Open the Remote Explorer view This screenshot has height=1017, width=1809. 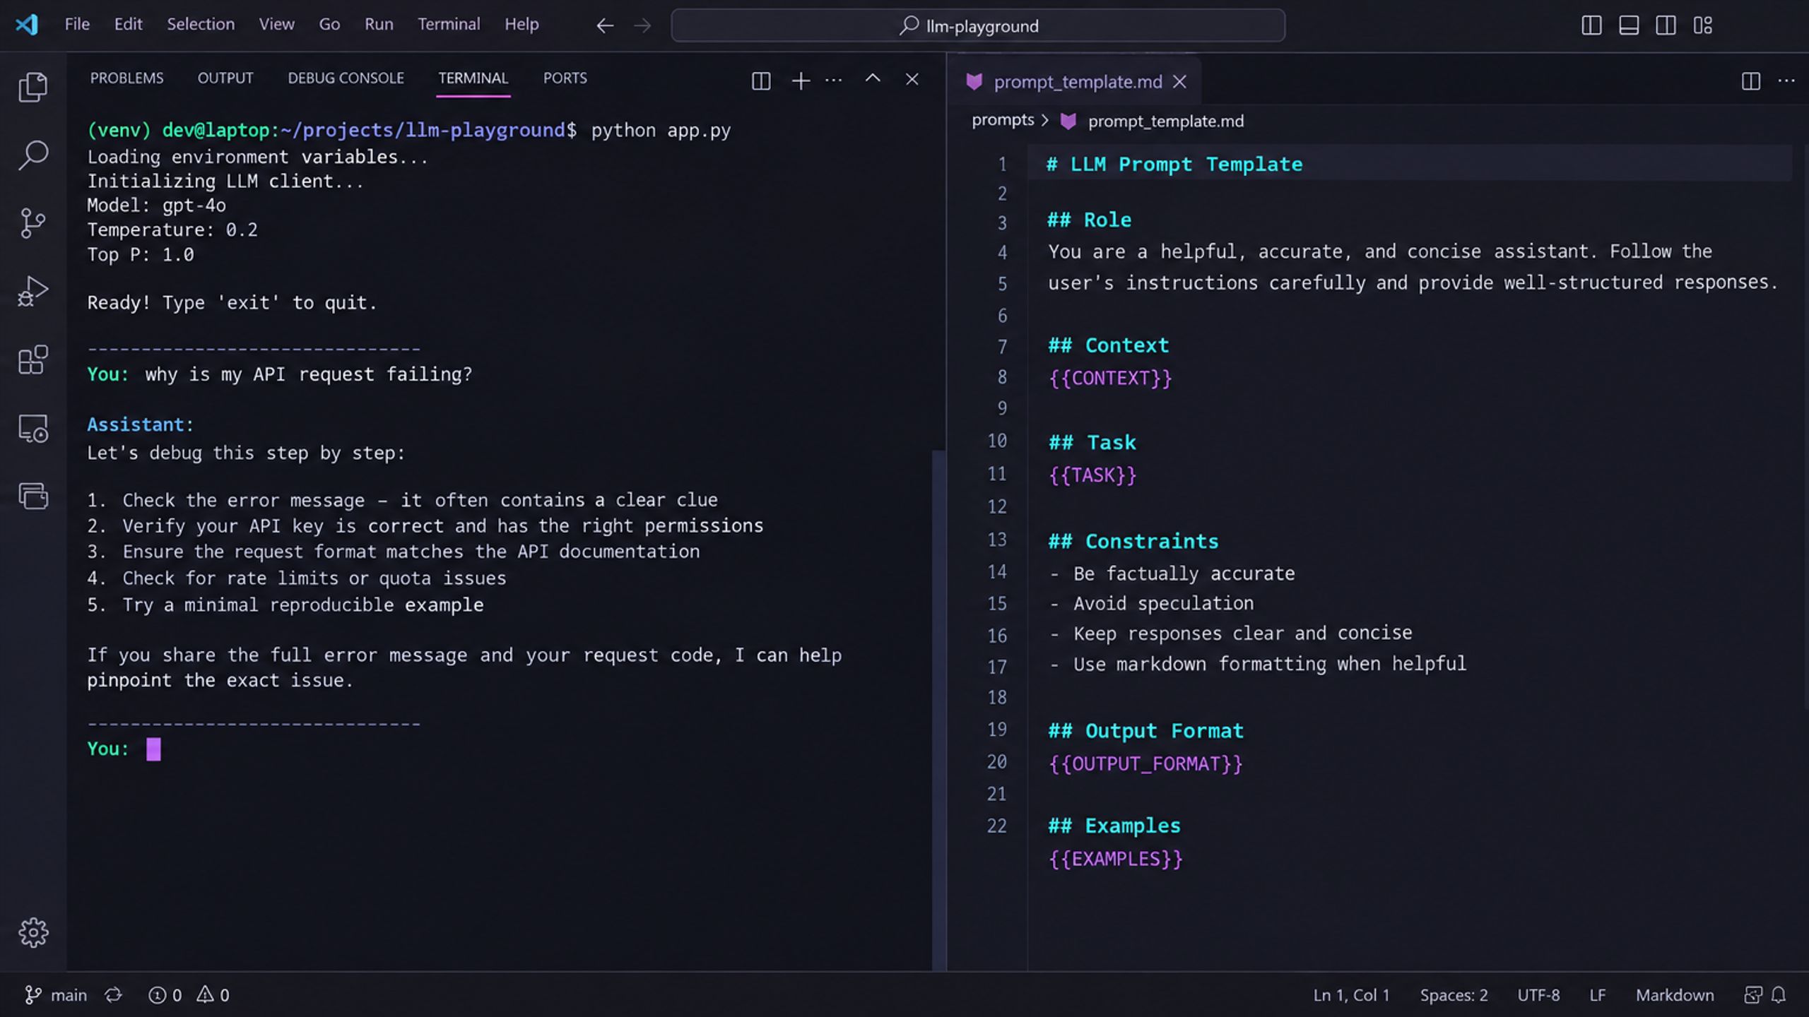point(33,428)
